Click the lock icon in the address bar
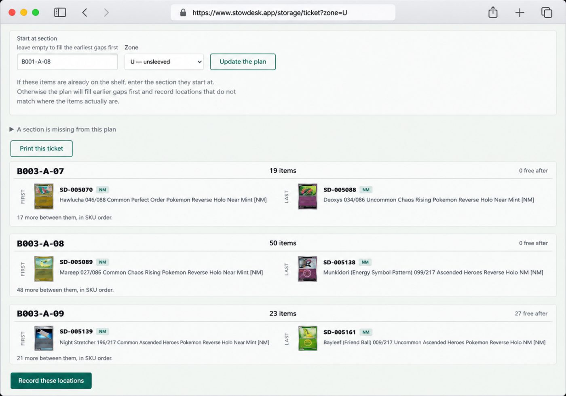 coord(183,13)
